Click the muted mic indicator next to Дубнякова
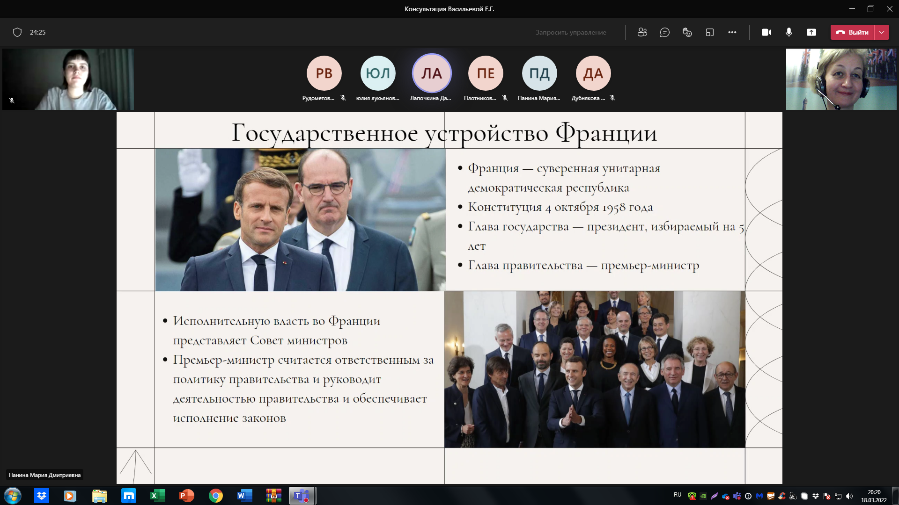 tap(613, 98)
